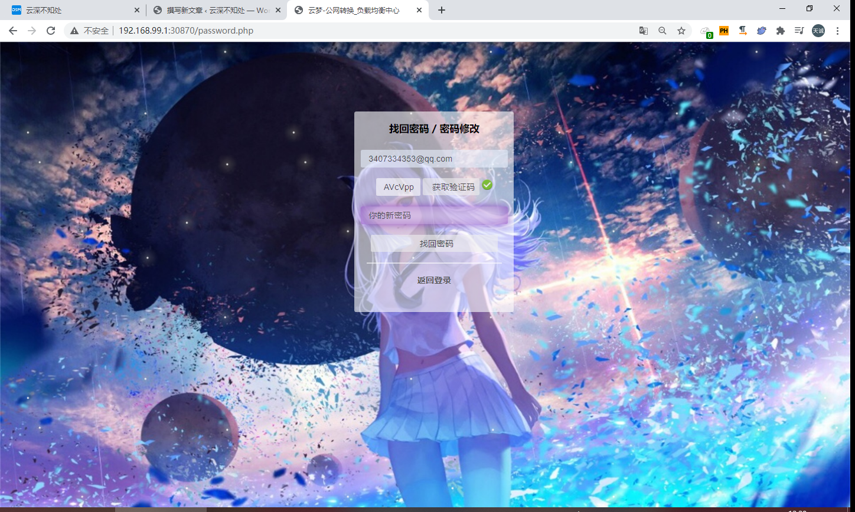855x512 pixels.
Task: Click the paragraph mark extension icon
Action: [x=743, y=31]
